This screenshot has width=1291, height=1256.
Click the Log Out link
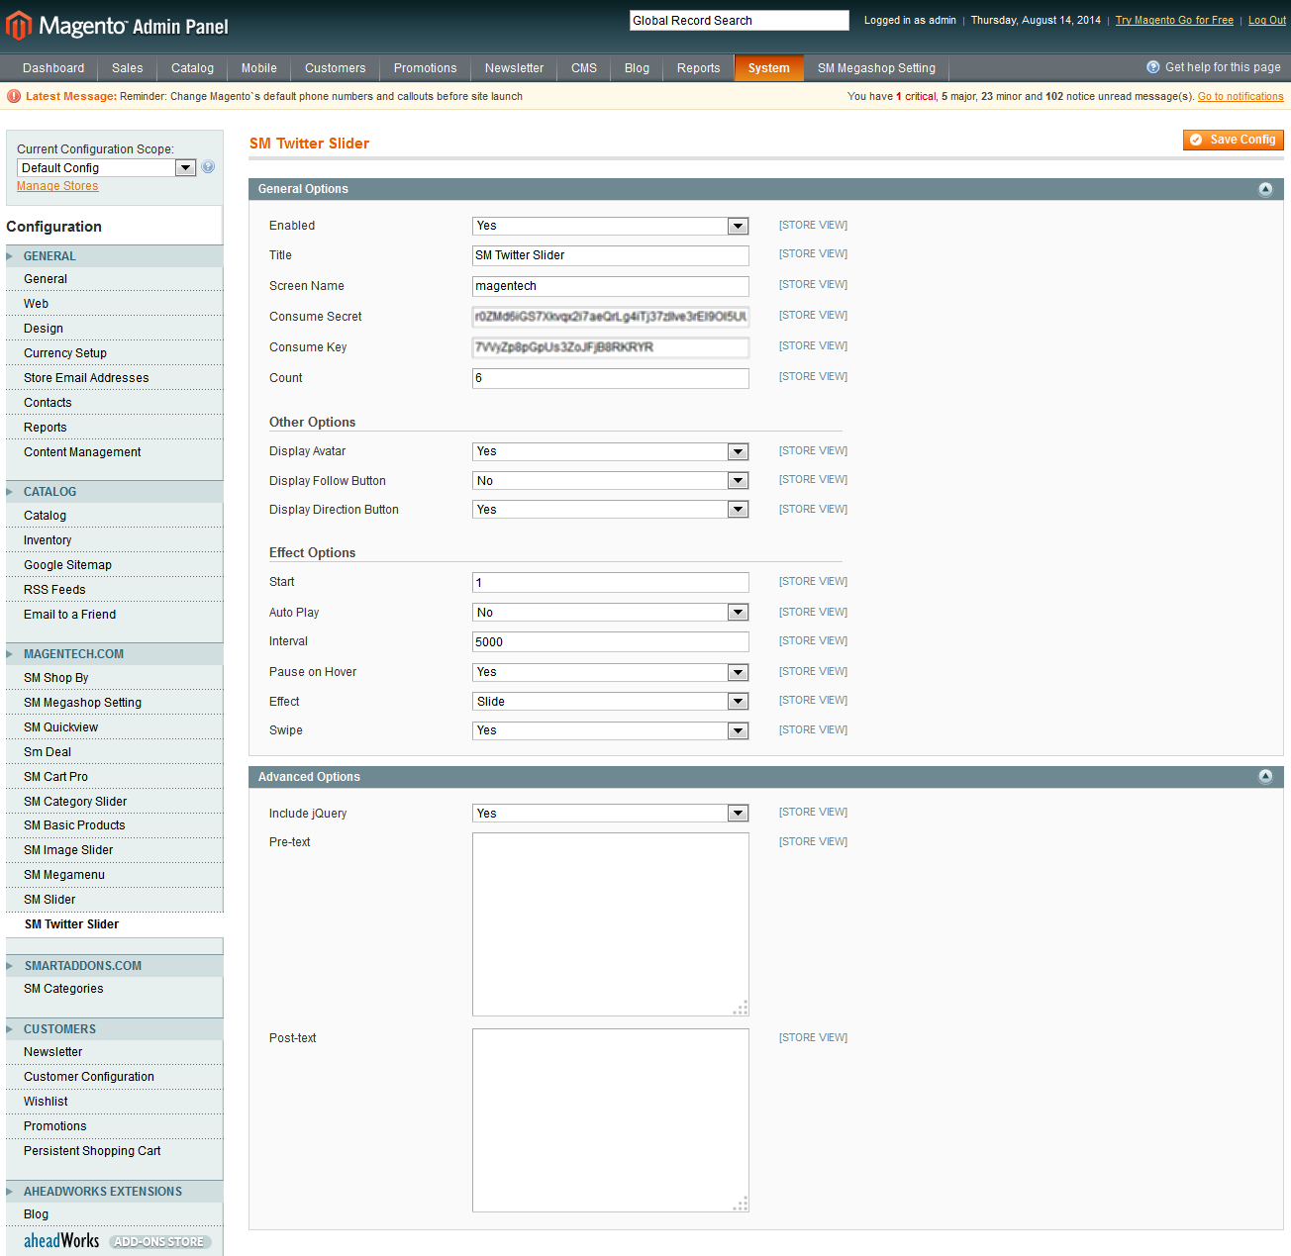coord(1267,20)
